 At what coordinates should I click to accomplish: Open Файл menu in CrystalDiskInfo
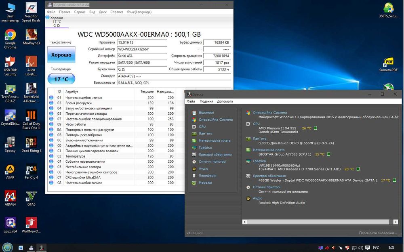tap(51, 12)
